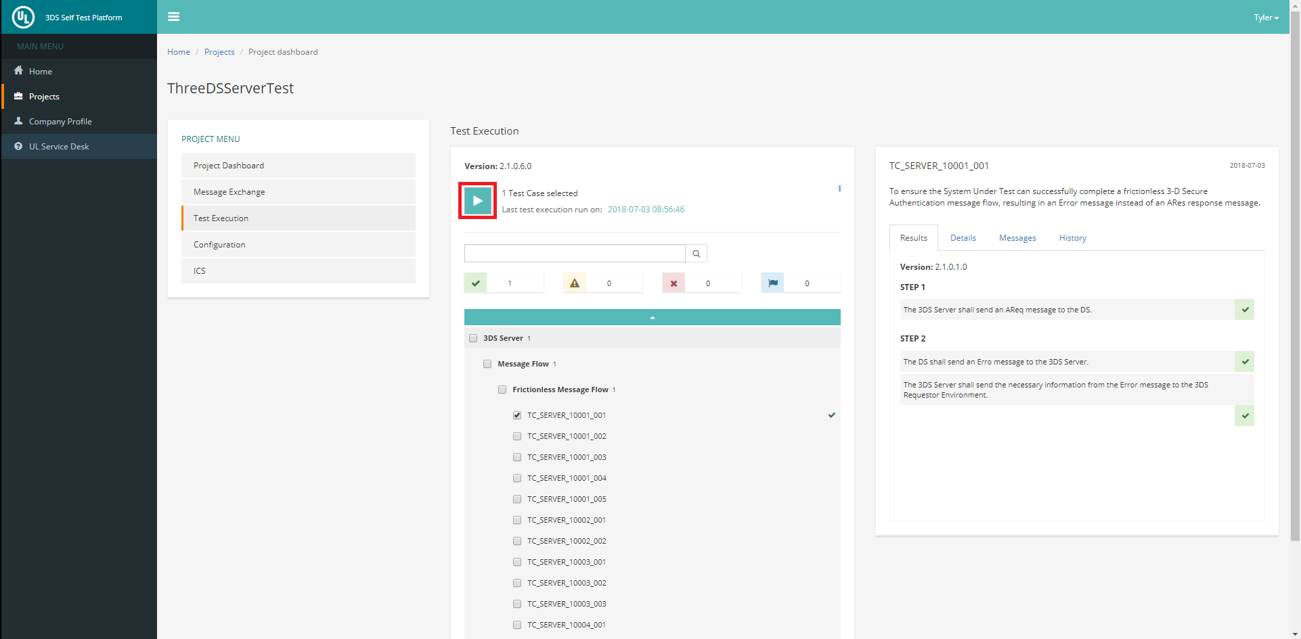The image size is (1301, 639).
Task: Open Company Profile main menu item
Action: [x=79, y=121]
